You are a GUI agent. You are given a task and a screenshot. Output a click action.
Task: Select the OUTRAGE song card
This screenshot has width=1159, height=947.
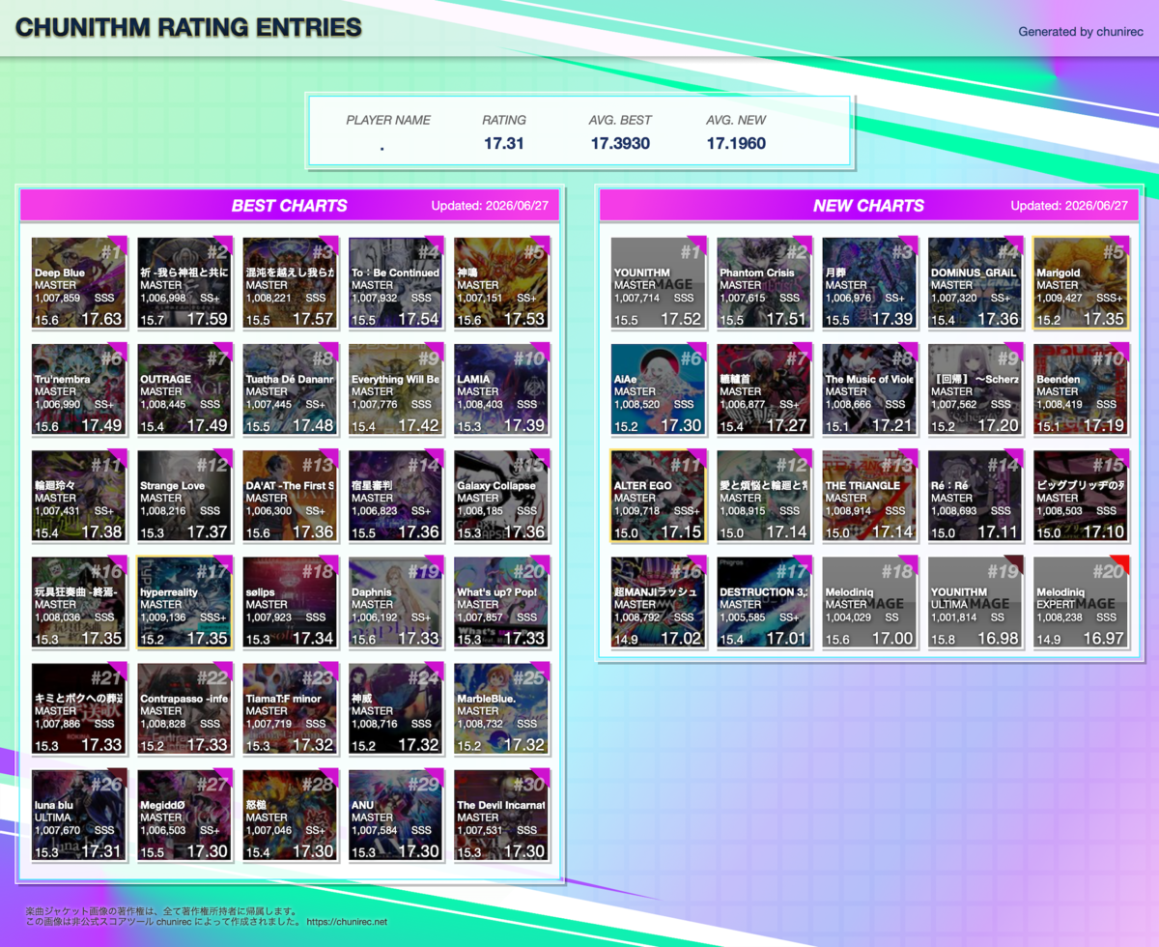click(x=184, y=389)
